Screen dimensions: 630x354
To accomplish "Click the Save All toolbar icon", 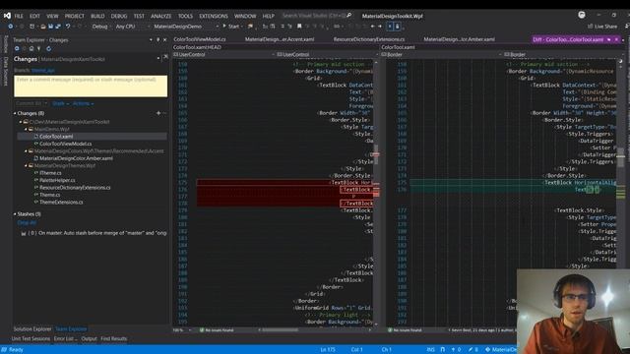I will coord(58,27).
